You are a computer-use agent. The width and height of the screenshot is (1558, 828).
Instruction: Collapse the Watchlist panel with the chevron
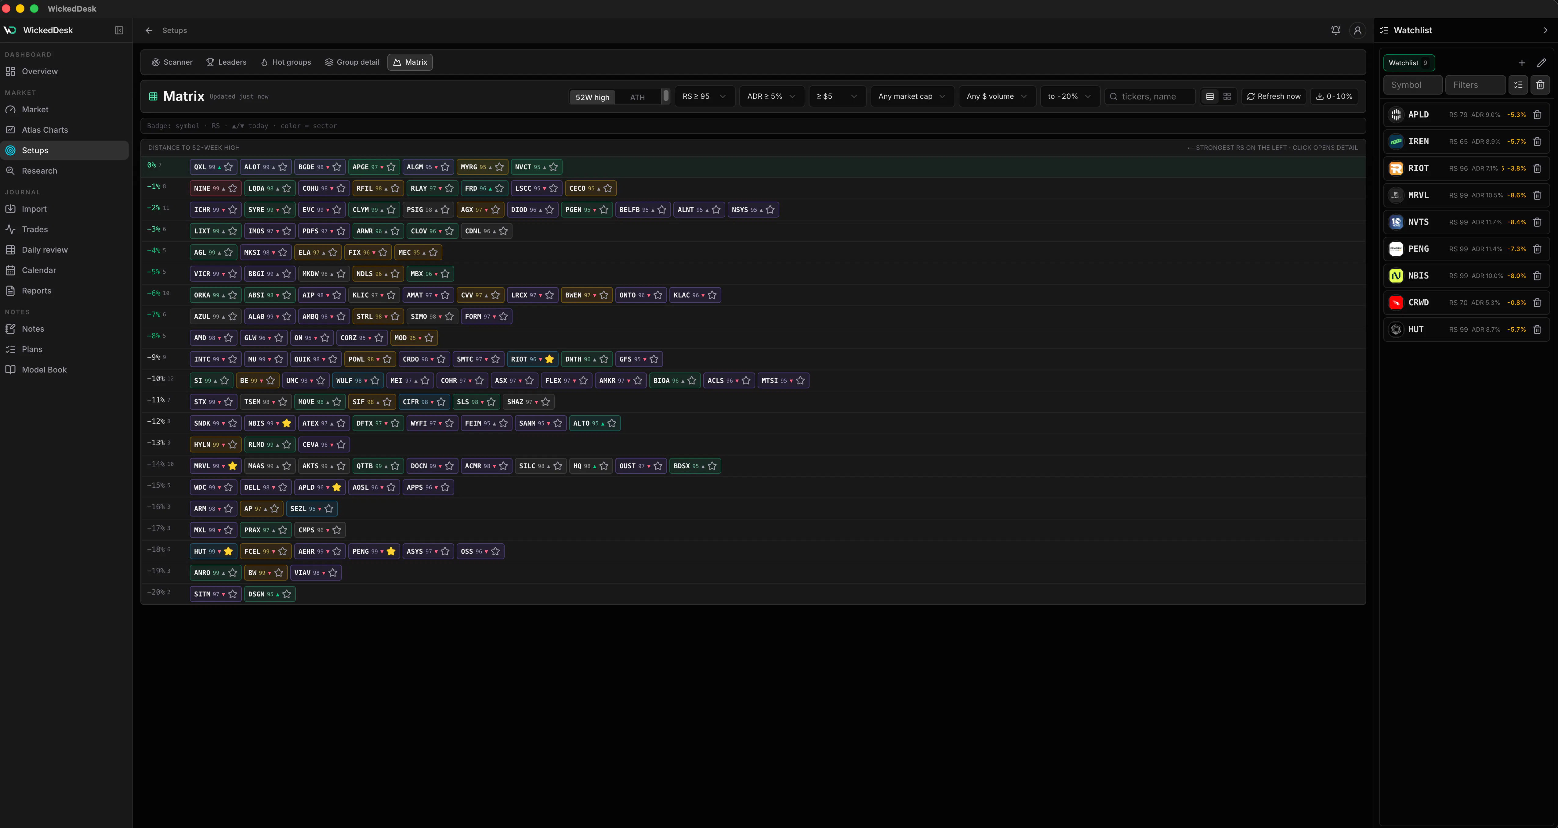point(1546,30)
